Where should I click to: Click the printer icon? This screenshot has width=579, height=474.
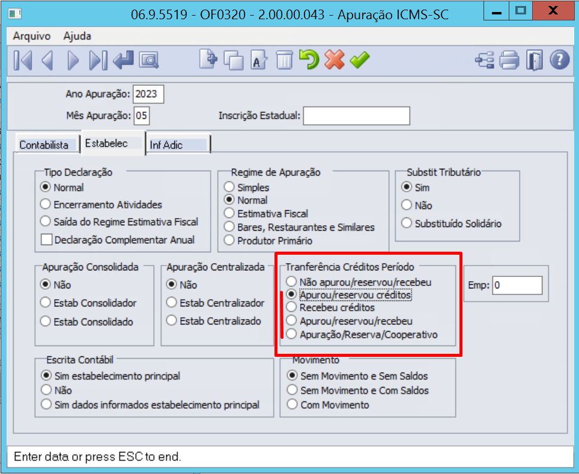[x=509, y=60]
